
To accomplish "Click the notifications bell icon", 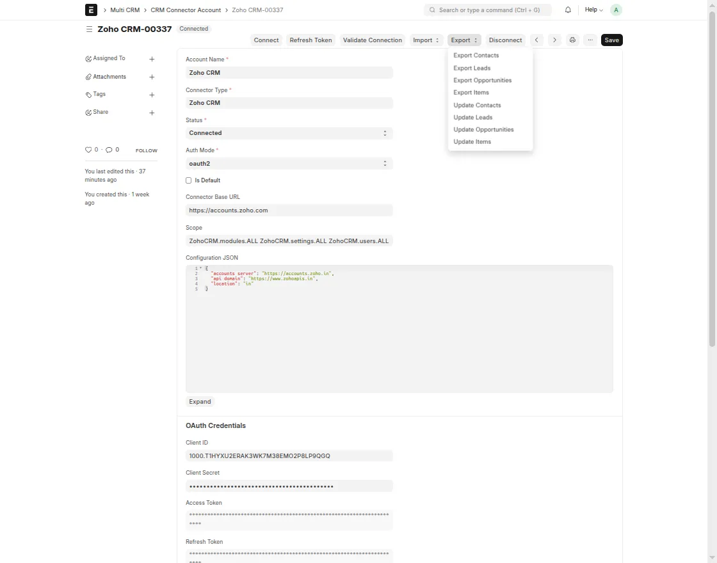I will tap(568, 10).
